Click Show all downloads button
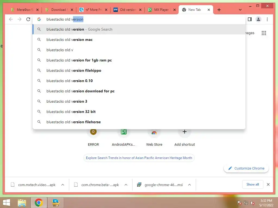The image size is (278, 208). click(x=252, y=184)
